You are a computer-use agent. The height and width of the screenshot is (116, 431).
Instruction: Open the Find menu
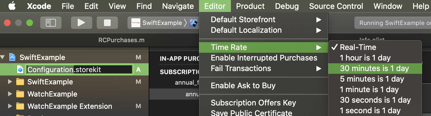pyautogui.click(x=144, y=6)
